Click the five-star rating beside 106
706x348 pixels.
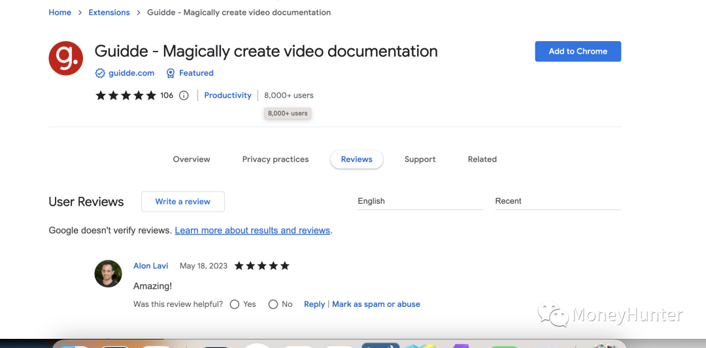[126, 95]
